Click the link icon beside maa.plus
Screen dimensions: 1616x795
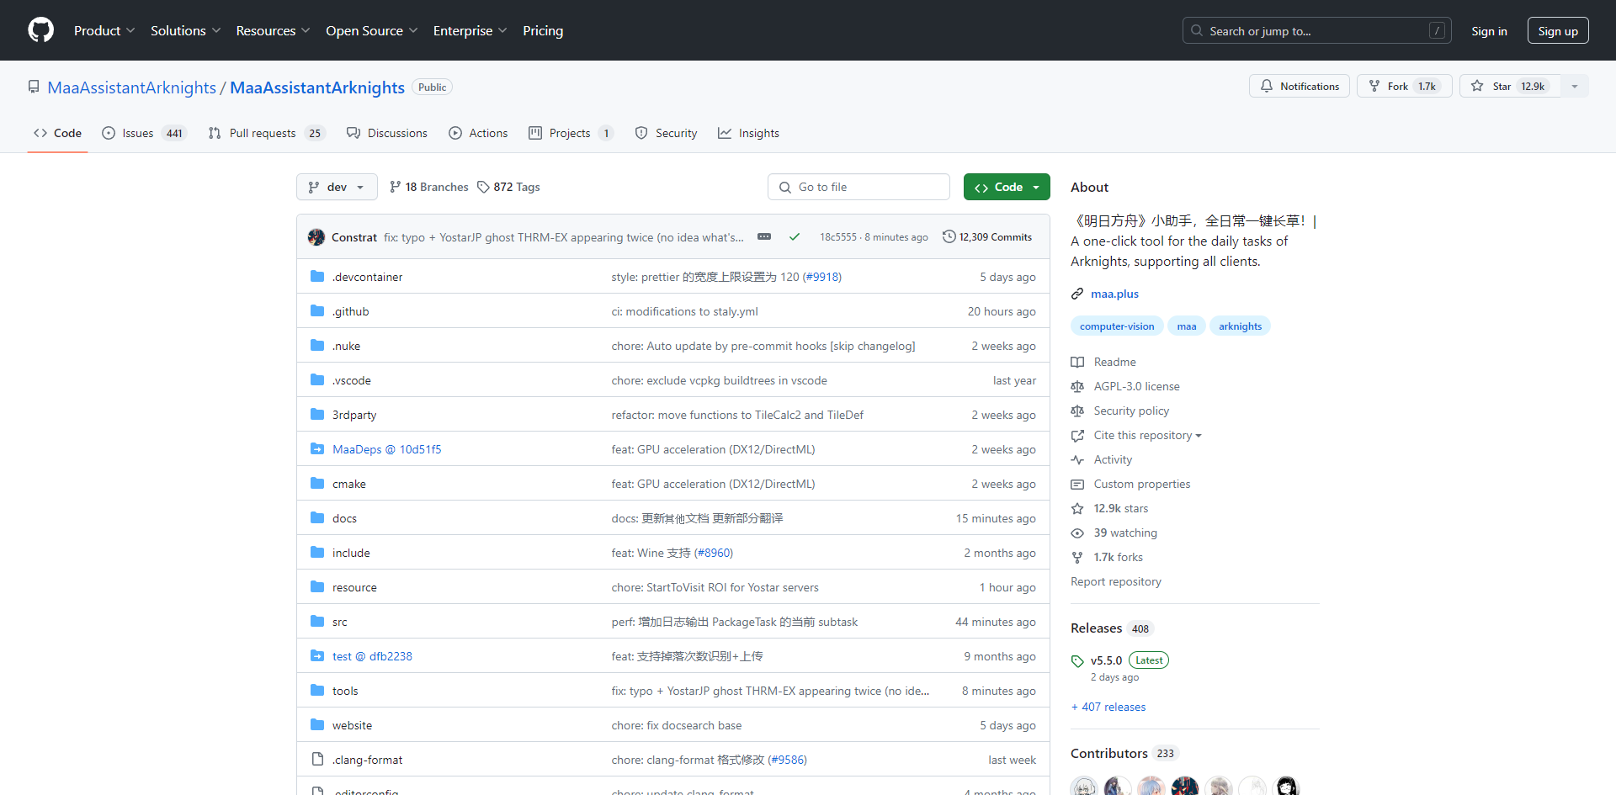tap(1077, 294)
